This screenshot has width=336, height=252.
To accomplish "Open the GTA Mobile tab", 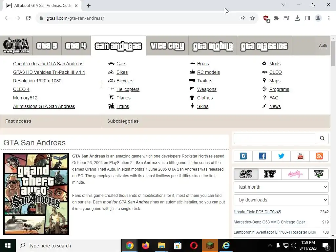I will point(213,46).
